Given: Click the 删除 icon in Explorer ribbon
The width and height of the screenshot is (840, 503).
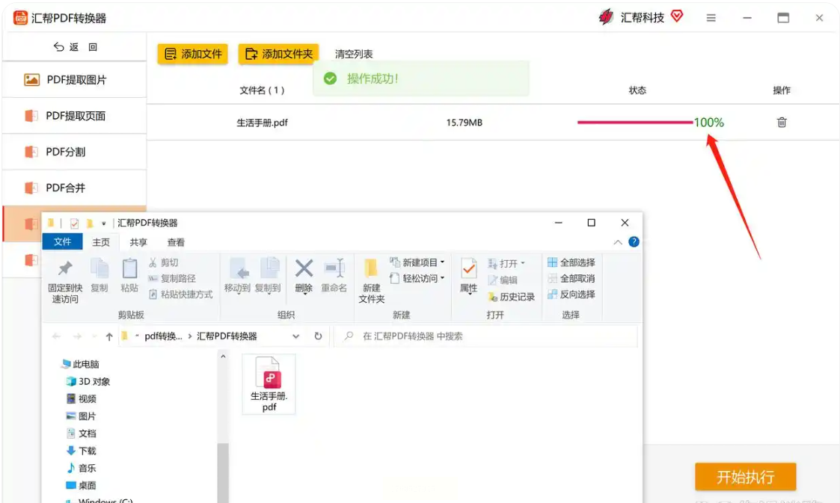Looking at the screenshot, I should [304, 275].
